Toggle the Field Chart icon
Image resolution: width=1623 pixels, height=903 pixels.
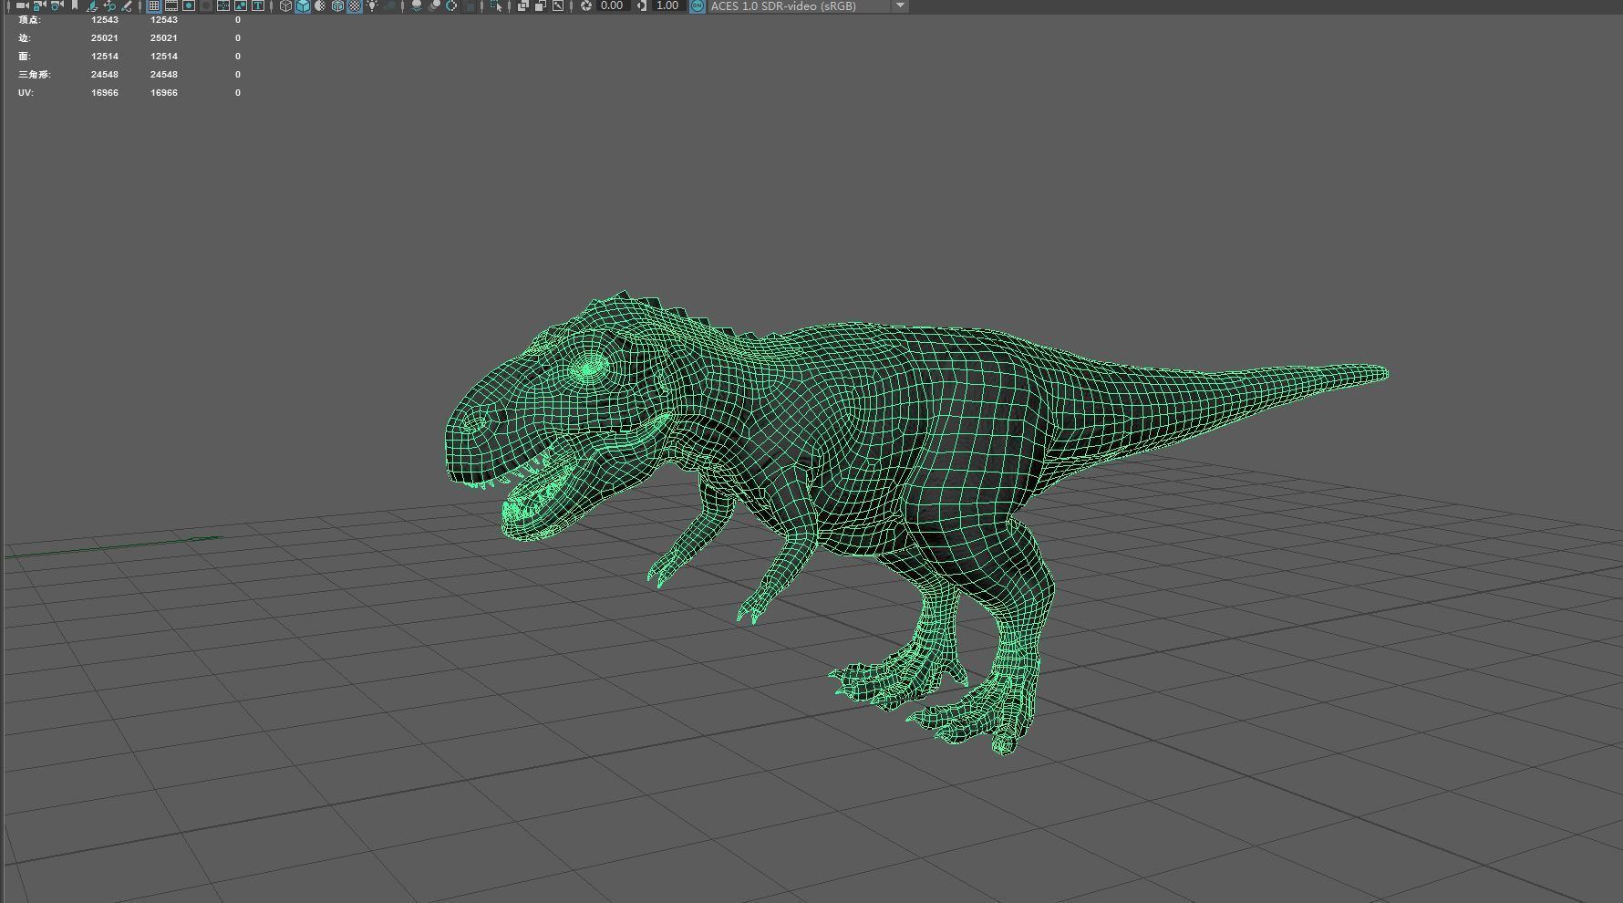pos(223,5)
